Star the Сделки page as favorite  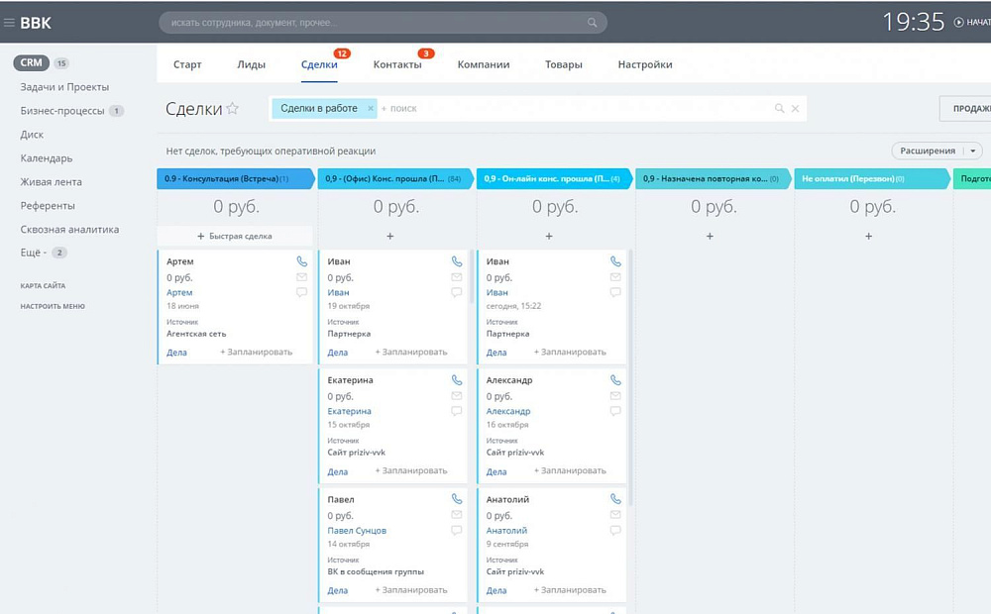click(x=233, y=109)
